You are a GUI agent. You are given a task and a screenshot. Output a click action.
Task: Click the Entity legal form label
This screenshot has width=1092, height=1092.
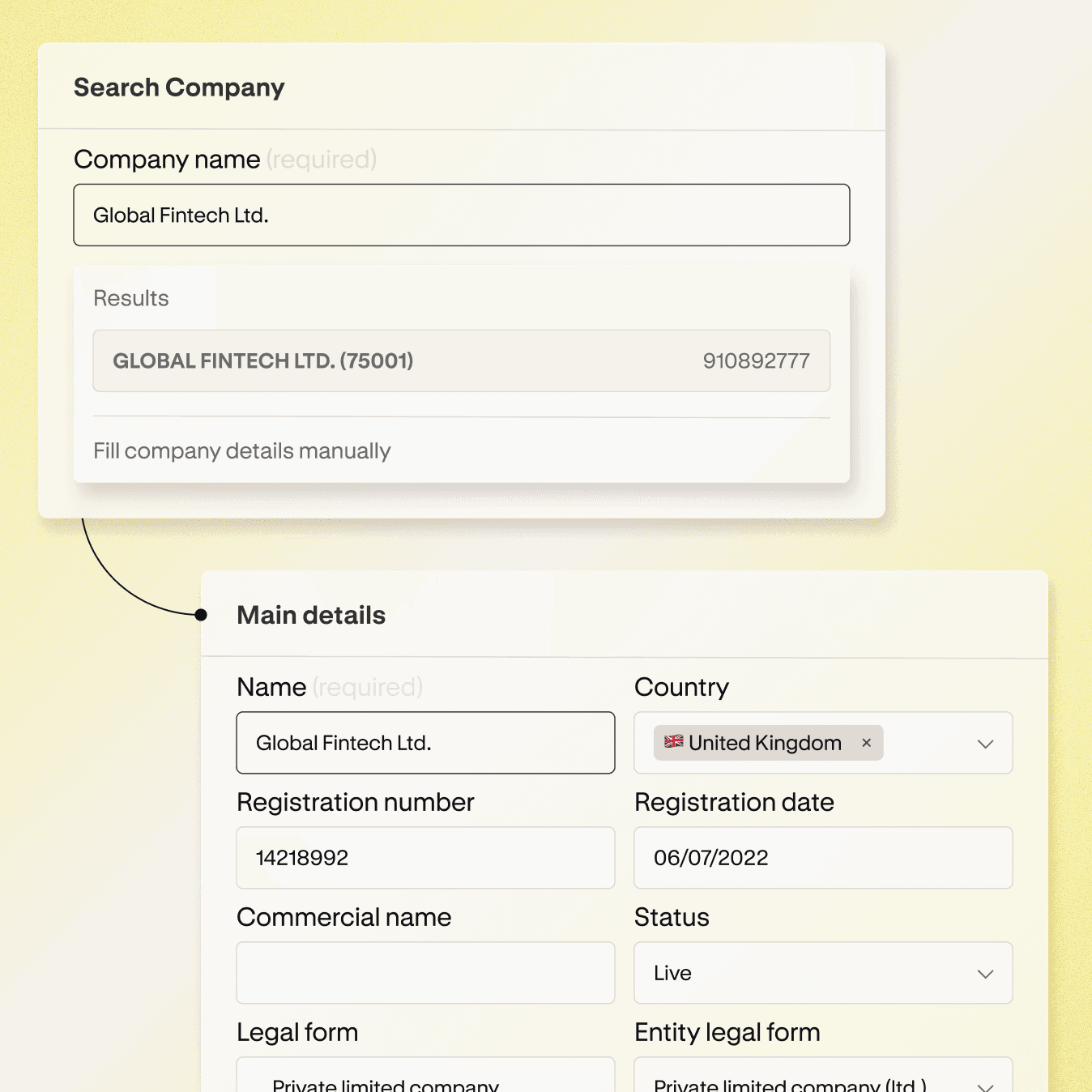727,1032
